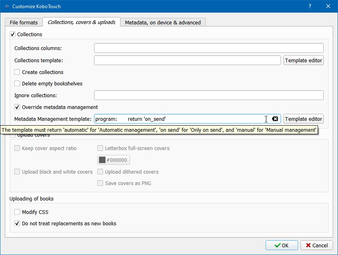Click into the Collections columns field
338x255 pixels.
(x=209, y=48)
